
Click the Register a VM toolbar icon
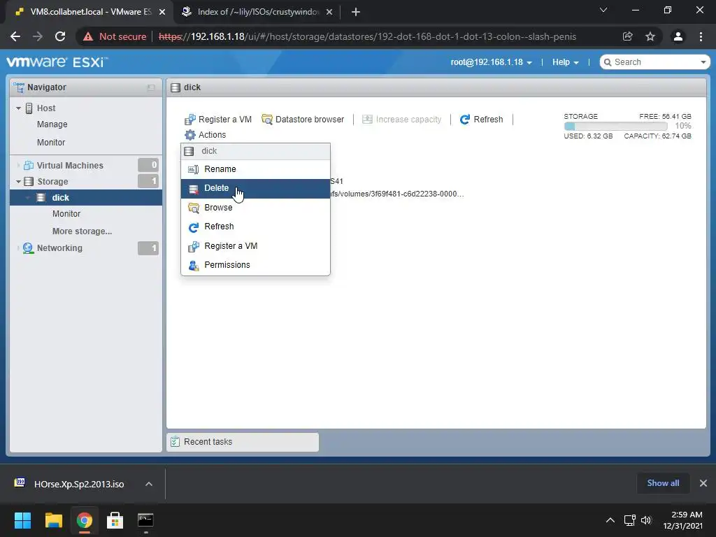click(190, 120)
